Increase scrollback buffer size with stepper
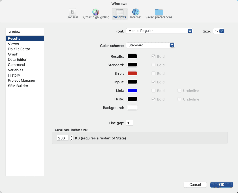Screen dimensions: 238x193 pos(72,137)
